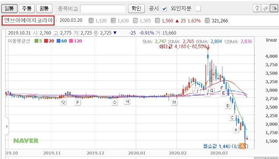Image resolution: width=279 pixels, height=159 pixels.
Task: Click the 2020.01 date axis label
Action: tap(136, 153)
